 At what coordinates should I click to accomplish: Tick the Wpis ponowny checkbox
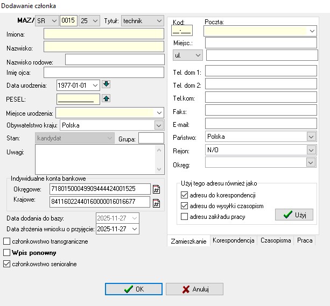pos(7,253)
